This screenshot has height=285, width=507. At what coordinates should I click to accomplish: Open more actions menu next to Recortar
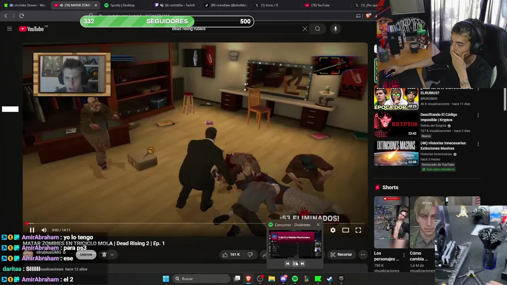[x=363, y=255]
